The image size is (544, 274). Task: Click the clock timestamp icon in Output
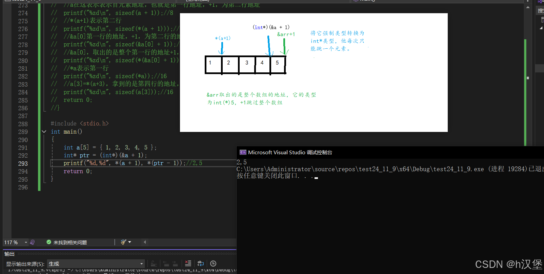[x=213, y=264]
